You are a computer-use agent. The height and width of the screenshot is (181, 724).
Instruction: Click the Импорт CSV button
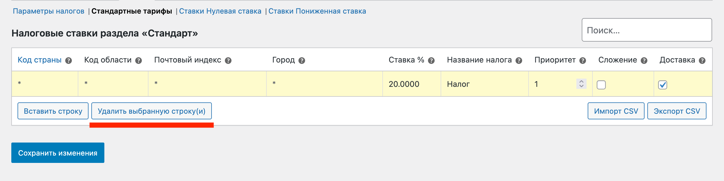click(616, 111)
